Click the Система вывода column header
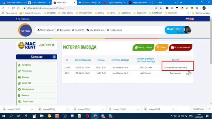Screen dimensions: 212x119 (x=120, y=60)
